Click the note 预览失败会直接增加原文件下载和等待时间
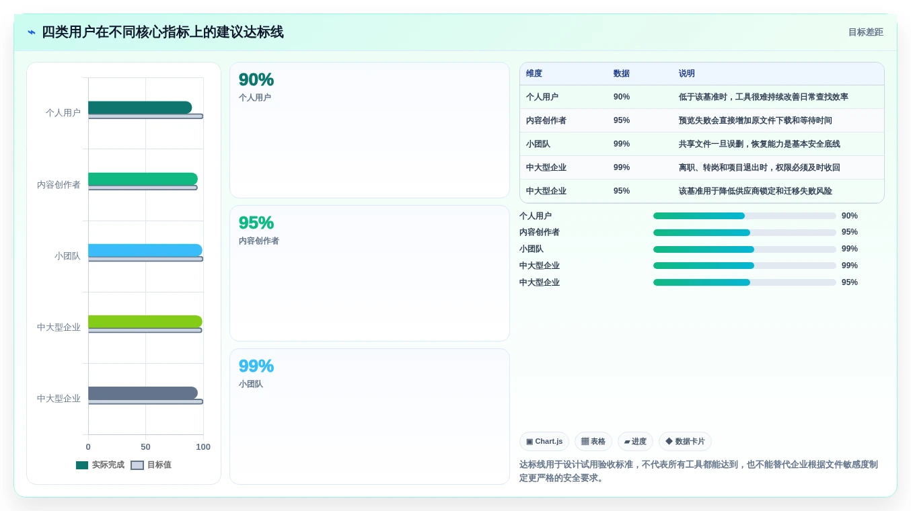The width and height of the screenshot is (911, 511). click(x=756, y=120)
